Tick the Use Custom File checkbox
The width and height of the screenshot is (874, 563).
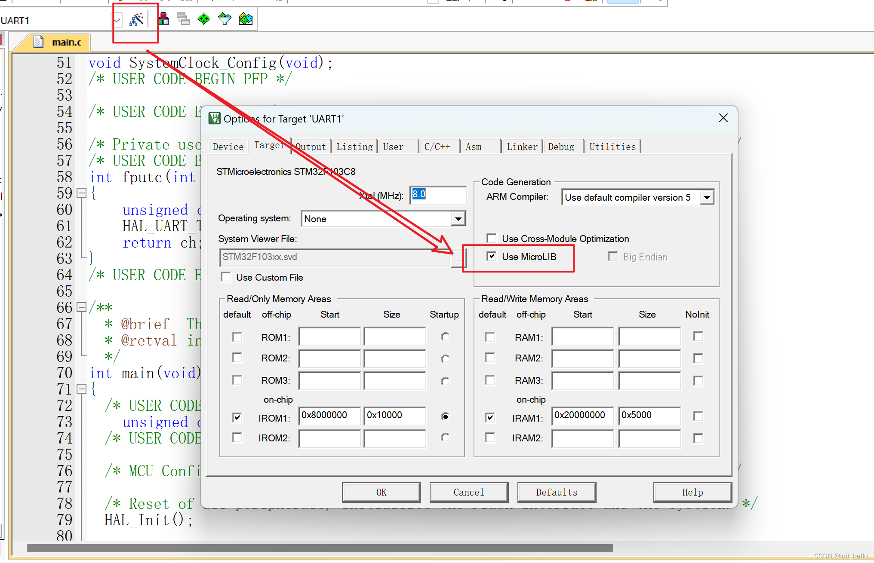coord(226,277)
